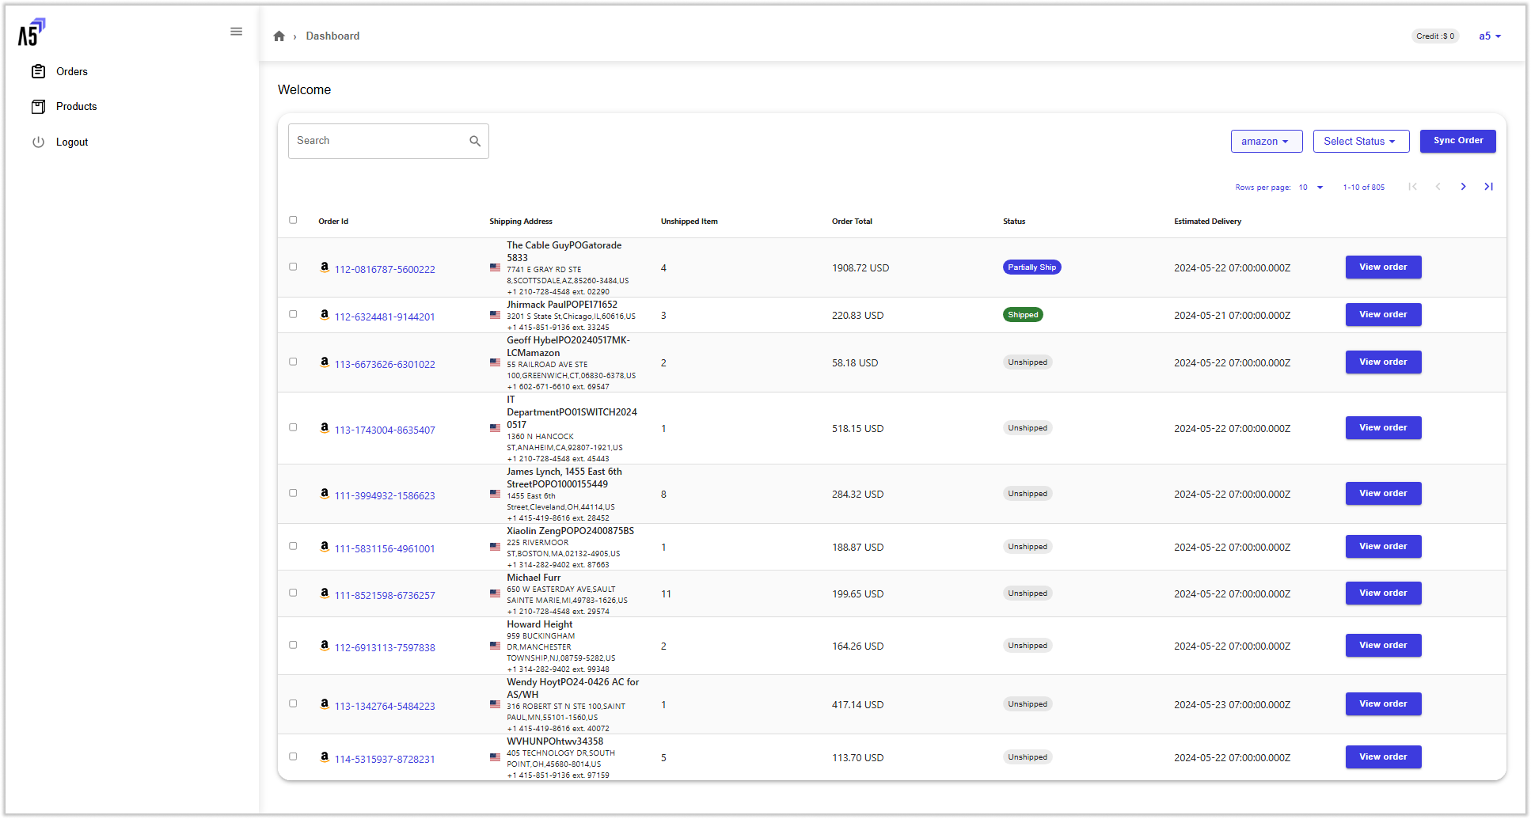1531x819 pixels.
Task: Go to next page arrow
Action: point(1463,187)
